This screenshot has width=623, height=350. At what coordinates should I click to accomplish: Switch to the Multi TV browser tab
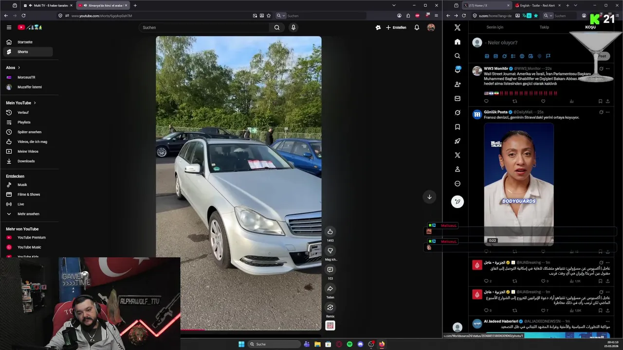point(48,5)
